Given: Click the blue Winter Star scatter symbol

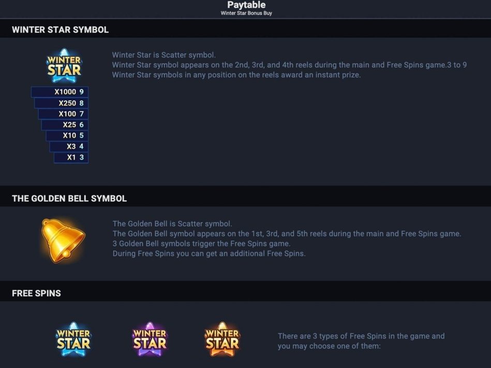Looking at the screenshot, I should pyautogui.click(x=64, y=66).
